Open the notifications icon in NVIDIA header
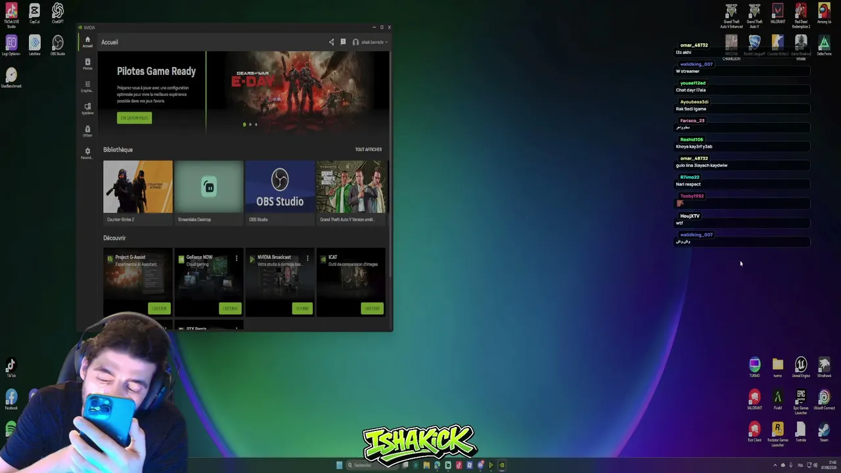 click(343, 42)
